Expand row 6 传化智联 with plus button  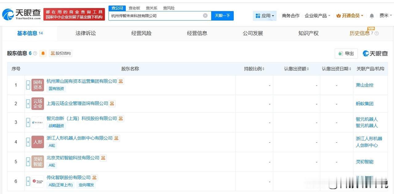pyautogui.click(x=28, y=181)
